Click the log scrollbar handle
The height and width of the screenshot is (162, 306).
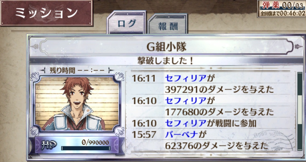point(300,110)
